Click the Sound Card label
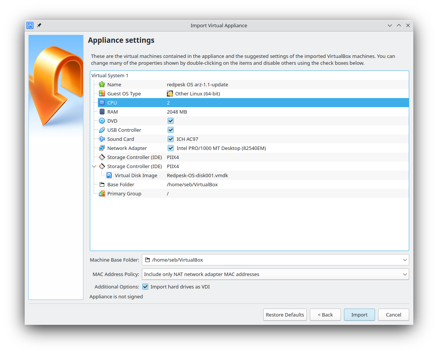Image resolution: width=438 pixels, height=354 pixels. pos(121,139)
